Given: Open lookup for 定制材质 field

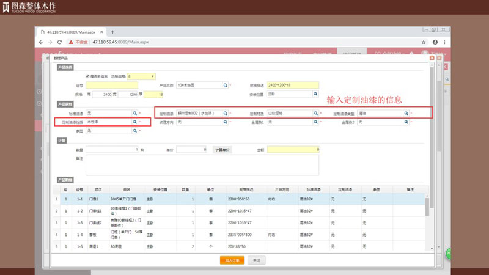Looking at the screenshot, I should point(315,114).
